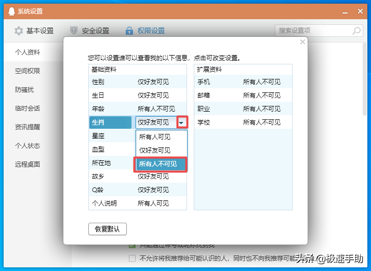Viewport: 371px width, 271px height.
Task: Expand the 生肖 visibility dropdown arrow
Action: click(182, 123)
